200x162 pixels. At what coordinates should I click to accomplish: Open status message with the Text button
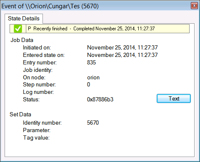click(x=174, y=98)
